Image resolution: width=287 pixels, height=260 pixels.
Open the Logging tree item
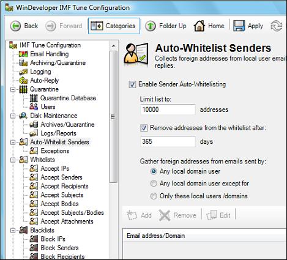(40, 72)
